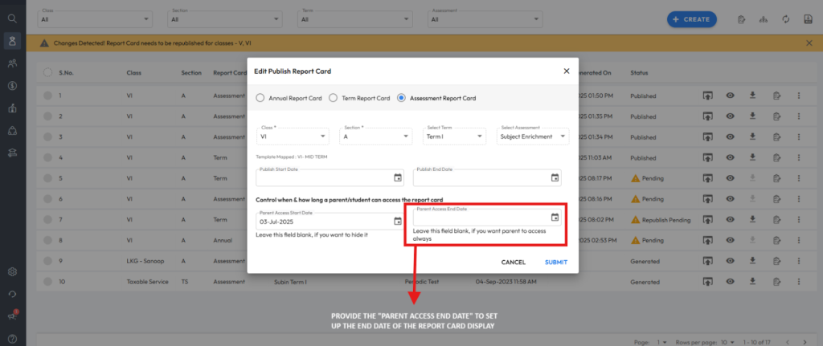View report card with eye icon row 4
The image size is (823, 346).
(731, 158)
